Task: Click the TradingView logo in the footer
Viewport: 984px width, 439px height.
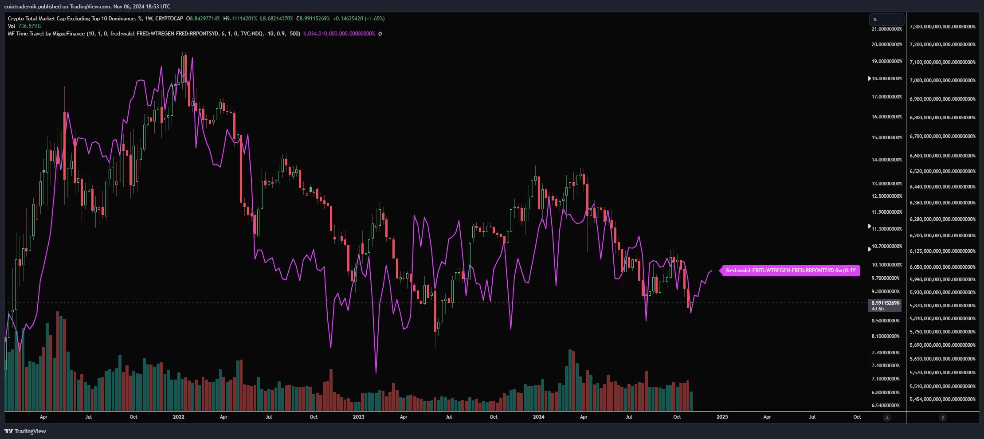Action: [25, 431]
